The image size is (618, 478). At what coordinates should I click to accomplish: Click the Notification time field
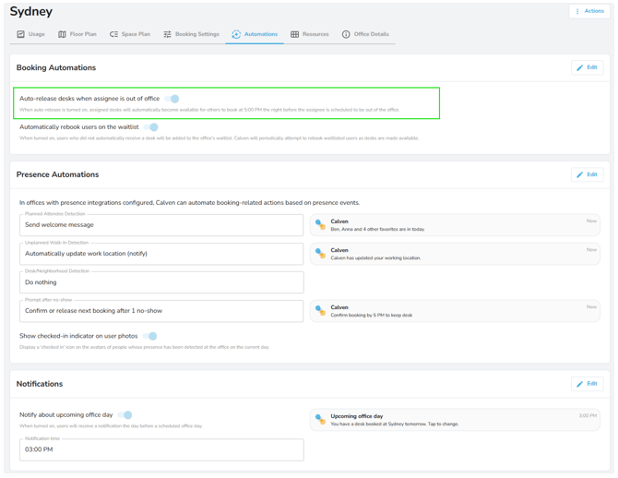[161, 449]
